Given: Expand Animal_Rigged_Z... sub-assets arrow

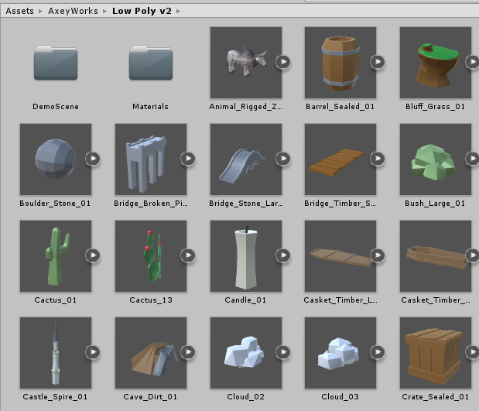Looking at the screenshot, I should tap(283, 62).
